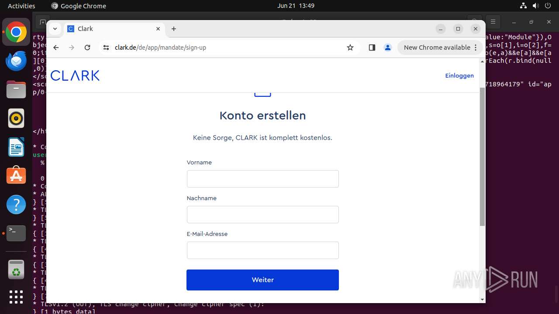The height and width of the screenshot is (314, 559).
Task: Click text 'Keine Sorge, CLARK ist komplett kostenlos.'
Action: pos(262,137)
